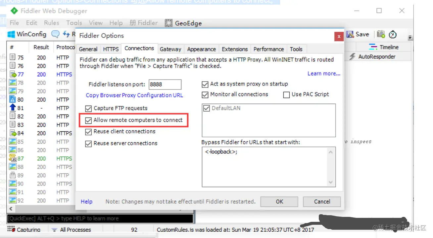Click the QuickExec command box
The height and width of the screenshot is (238, 433).
pos(100,219)
